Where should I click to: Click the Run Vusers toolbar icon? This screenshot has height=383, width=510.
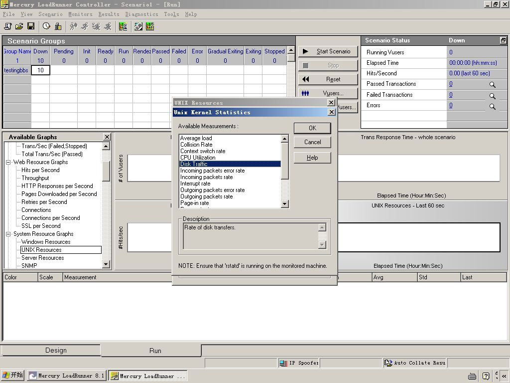pos(85,26)
